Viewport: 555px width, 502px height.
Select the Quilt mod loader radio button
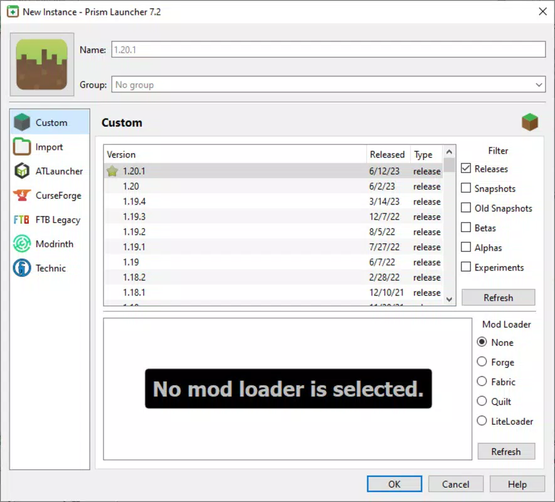tap(482, 401)
